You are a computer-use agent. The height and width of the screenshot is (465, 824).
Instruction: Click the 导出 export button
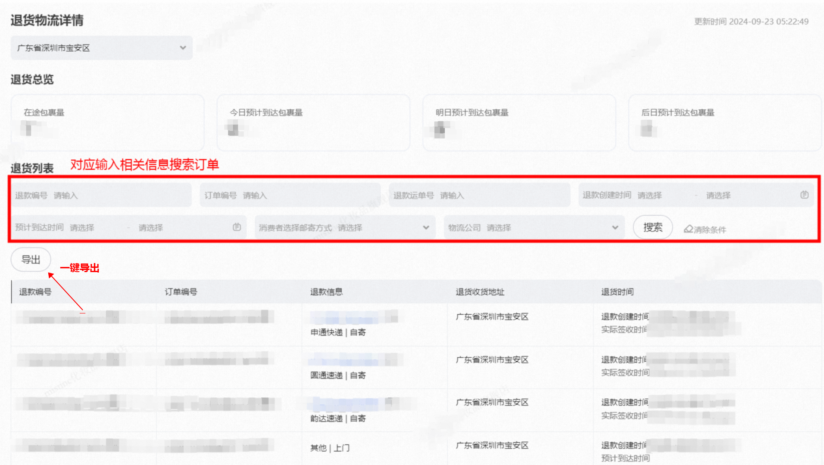click(x=31, y=260)
